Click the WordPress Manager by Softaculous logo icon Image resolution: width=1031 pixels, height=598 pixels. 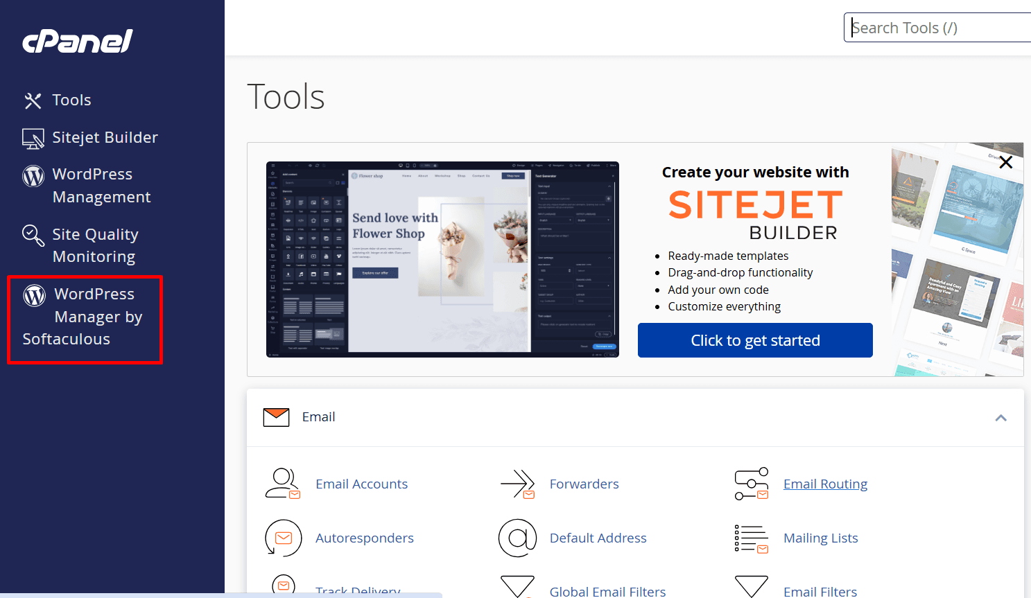(34, 295)
